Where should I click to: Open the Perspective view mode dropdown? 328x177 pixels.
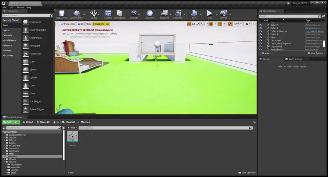68,24
